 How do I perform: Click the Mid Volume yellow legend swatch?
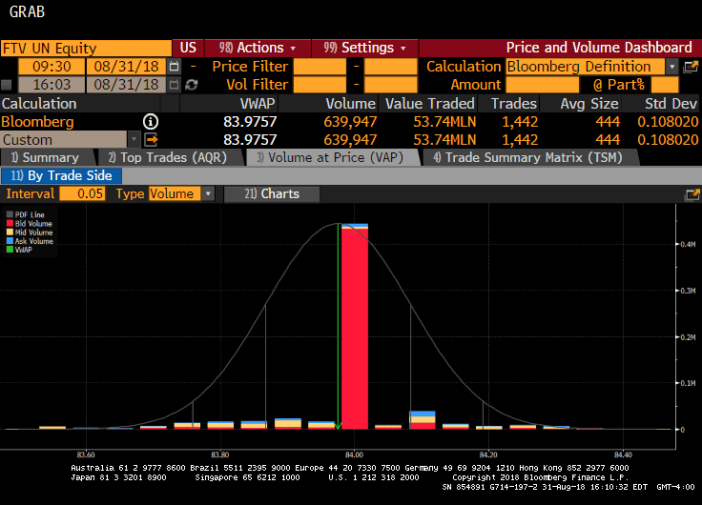click(x=10, y=232)
